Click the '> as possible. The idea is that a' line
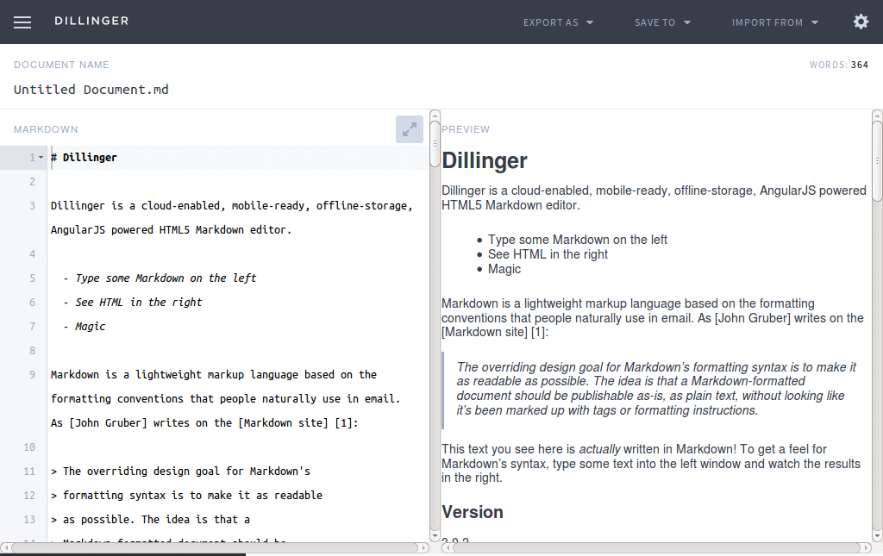883x556 pixels. coord(150,520)
